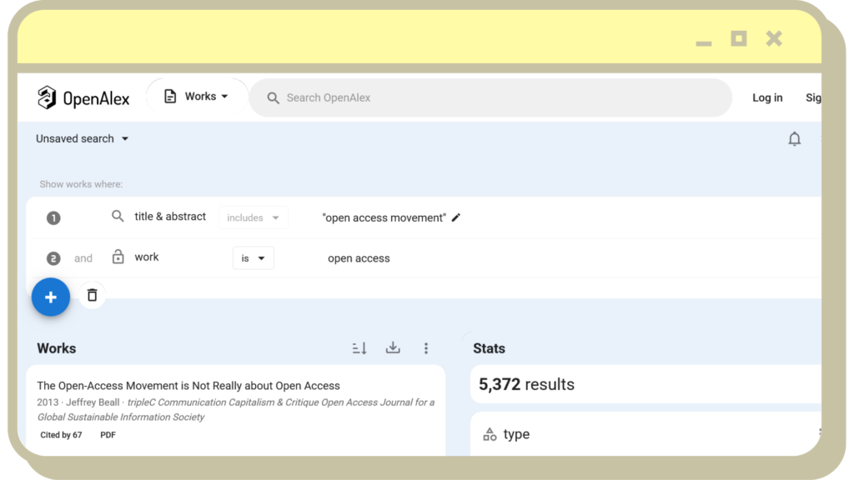Delete filters with the trash icon

tap(92, 295)
